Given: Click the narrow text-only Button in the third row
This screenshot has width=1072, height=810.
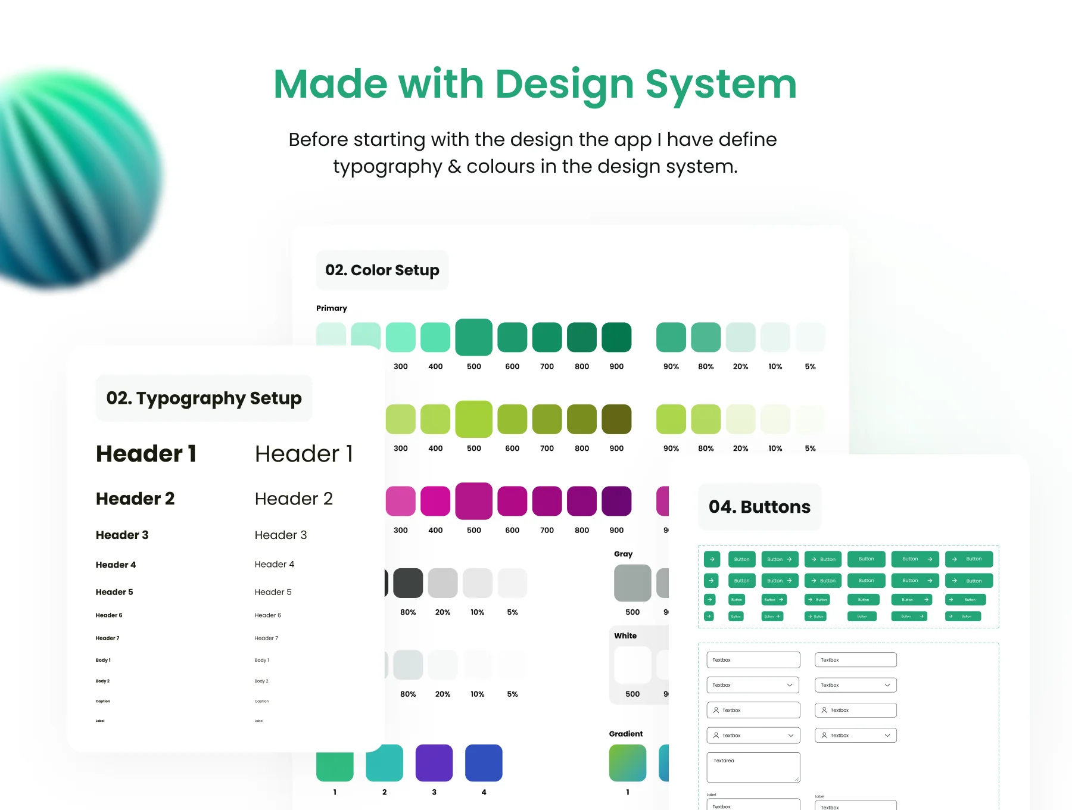Looking at the screenshot, I should tap(737, 600).
